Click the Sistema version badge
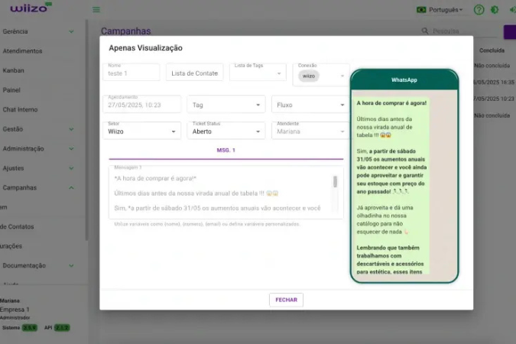This screenshot has width=516, height=344. pos(29,327)
